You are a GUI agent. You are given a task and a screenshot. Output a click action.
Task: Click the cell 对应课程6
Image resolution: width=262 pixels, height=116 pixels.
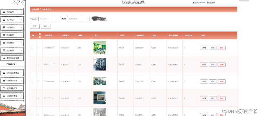pyautogui.click(x=139, y=81)
